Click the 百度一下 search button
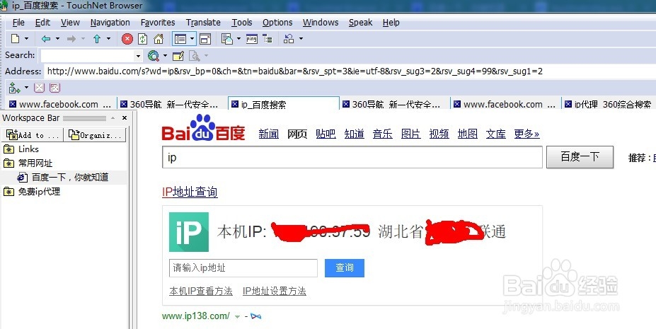This screenshot has height=329, width=656. point(580,157)
